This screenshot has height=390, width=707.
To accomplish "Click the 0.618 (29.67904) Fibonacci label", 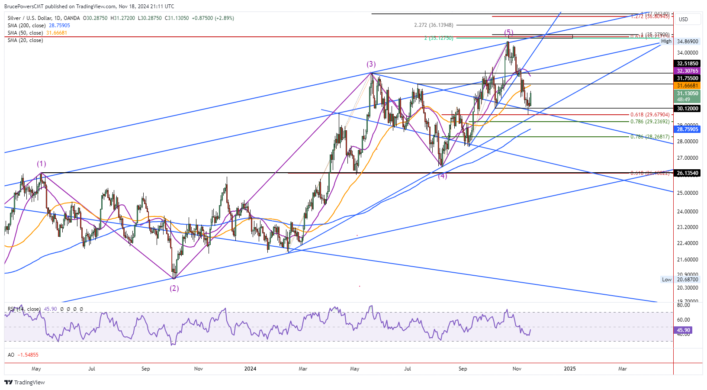I will tap(650, 115).
